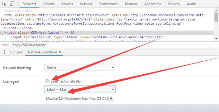Screen dimensions: 219x112
Task: Select the drawer Console tab
Action: pos(16,52)
